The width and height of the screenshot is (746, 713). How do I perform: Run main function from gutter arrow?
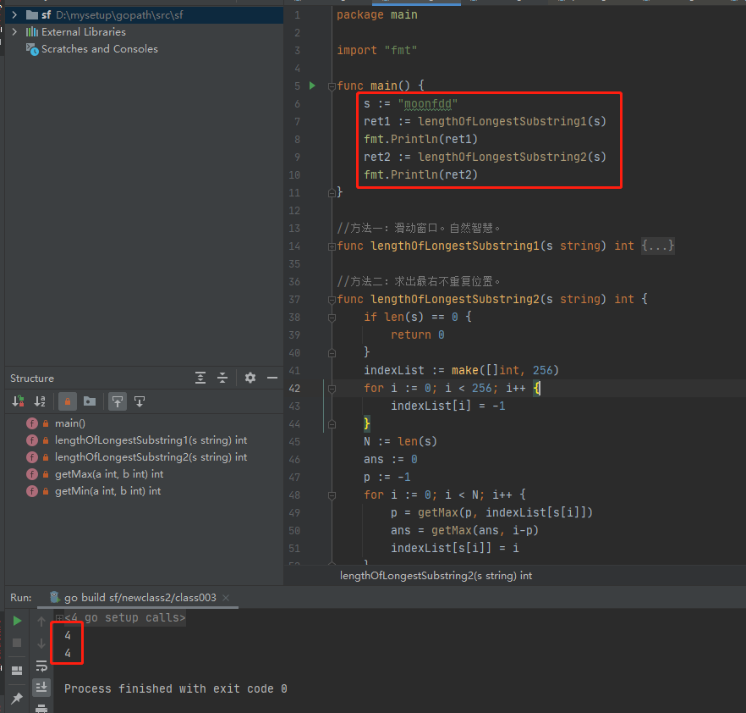tap(313, 86)
